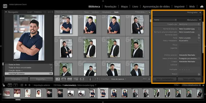
Task: Open second window display button 2
Action: click(x=16, y=85)
